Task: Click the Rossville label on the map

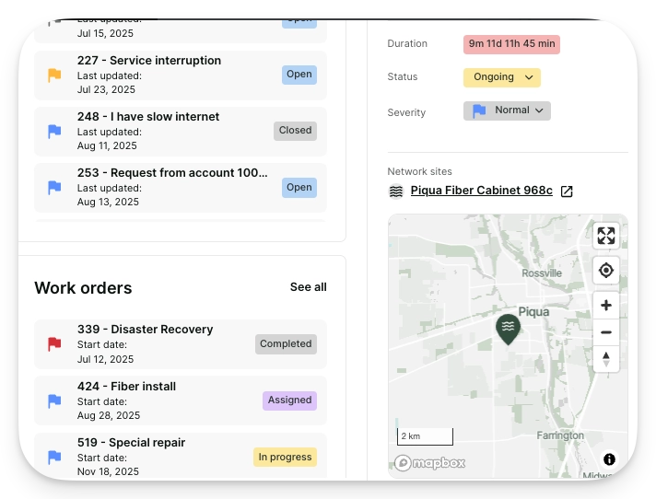Action: tap(542, 273)
